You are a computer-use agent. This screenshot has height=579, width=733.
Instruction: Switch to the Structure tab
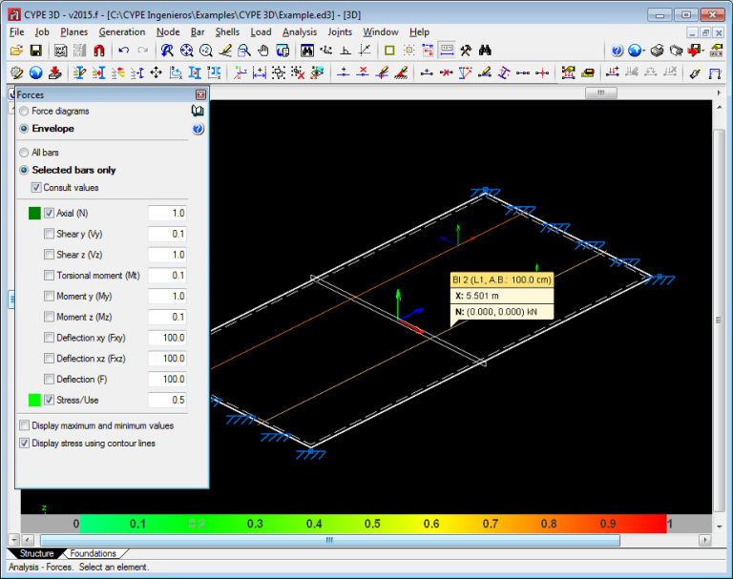36,553
